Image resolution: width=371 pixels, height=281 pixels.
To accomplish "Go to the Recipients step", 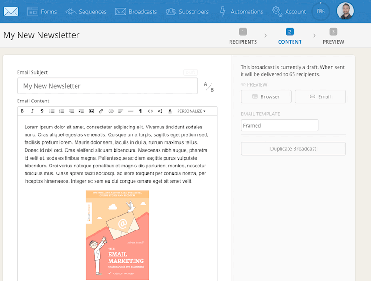I will point(243,37).
